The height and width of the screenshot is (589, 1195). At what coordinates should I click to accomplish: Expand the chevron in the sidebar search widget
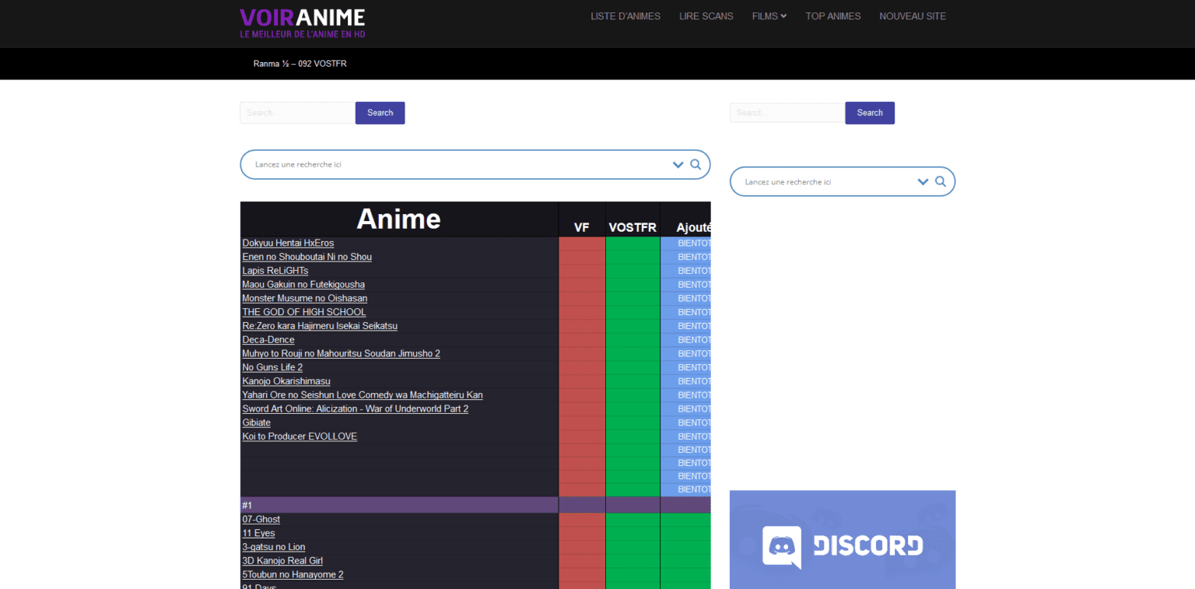point(923,181)
